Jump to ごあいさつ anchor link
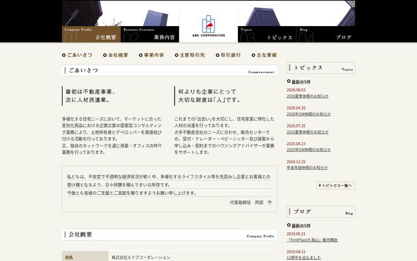The width and height of the screenshot is (417, 261). click(x=79, y=55)
